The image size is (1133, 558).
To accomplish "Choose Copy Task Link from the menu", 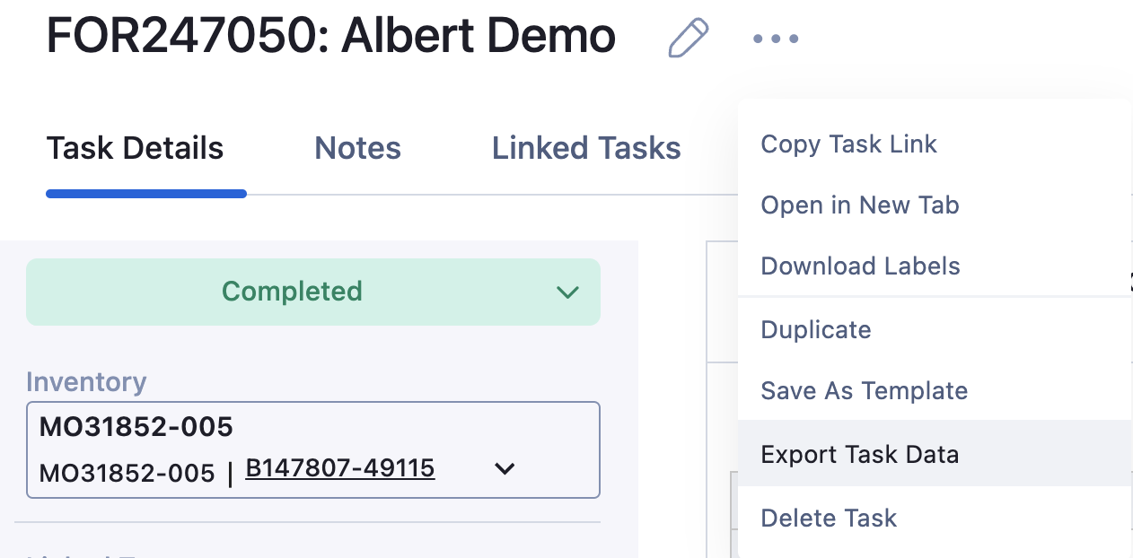I will (x=848, y=144).
